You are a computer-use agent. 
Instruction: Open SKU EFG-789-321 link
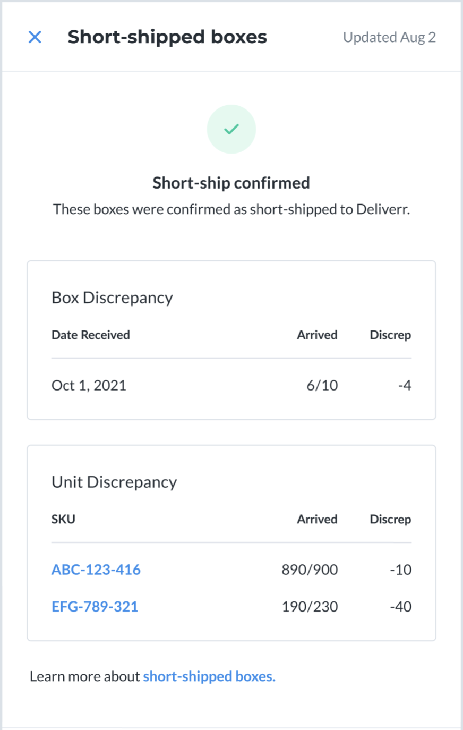95,606
